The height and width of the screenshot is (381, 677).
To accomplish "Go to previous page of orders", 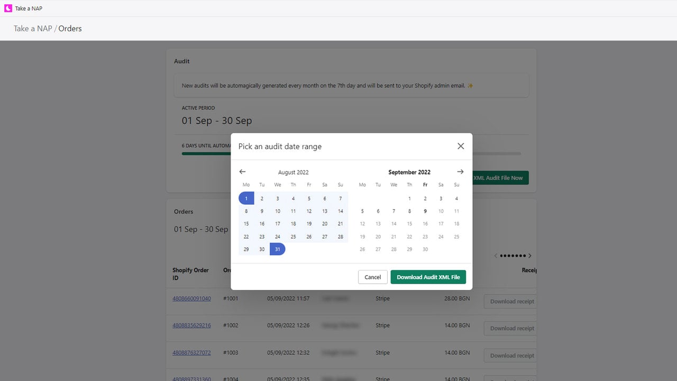I will [496, 256].
